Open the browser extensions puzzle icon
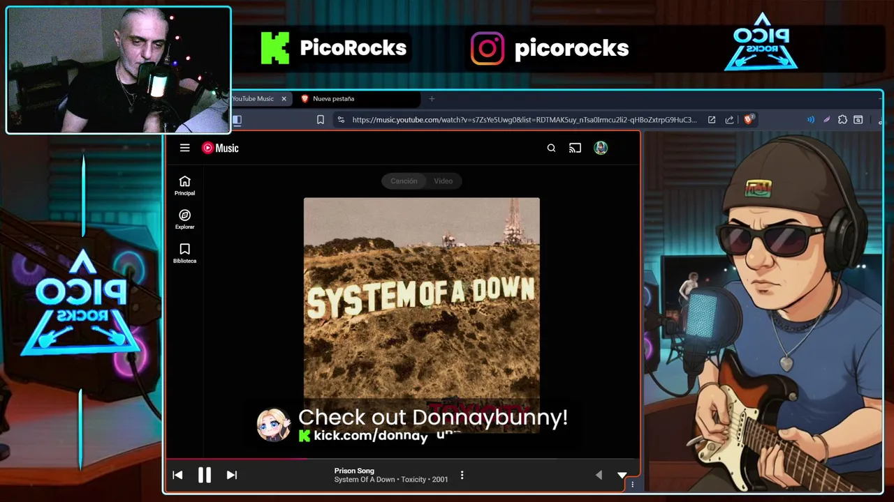 [842, 120]
